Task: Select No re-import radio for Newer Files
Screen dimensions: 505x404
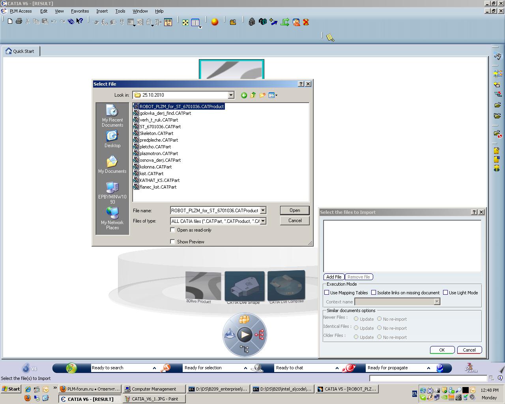Action: [x=380, y=319]
